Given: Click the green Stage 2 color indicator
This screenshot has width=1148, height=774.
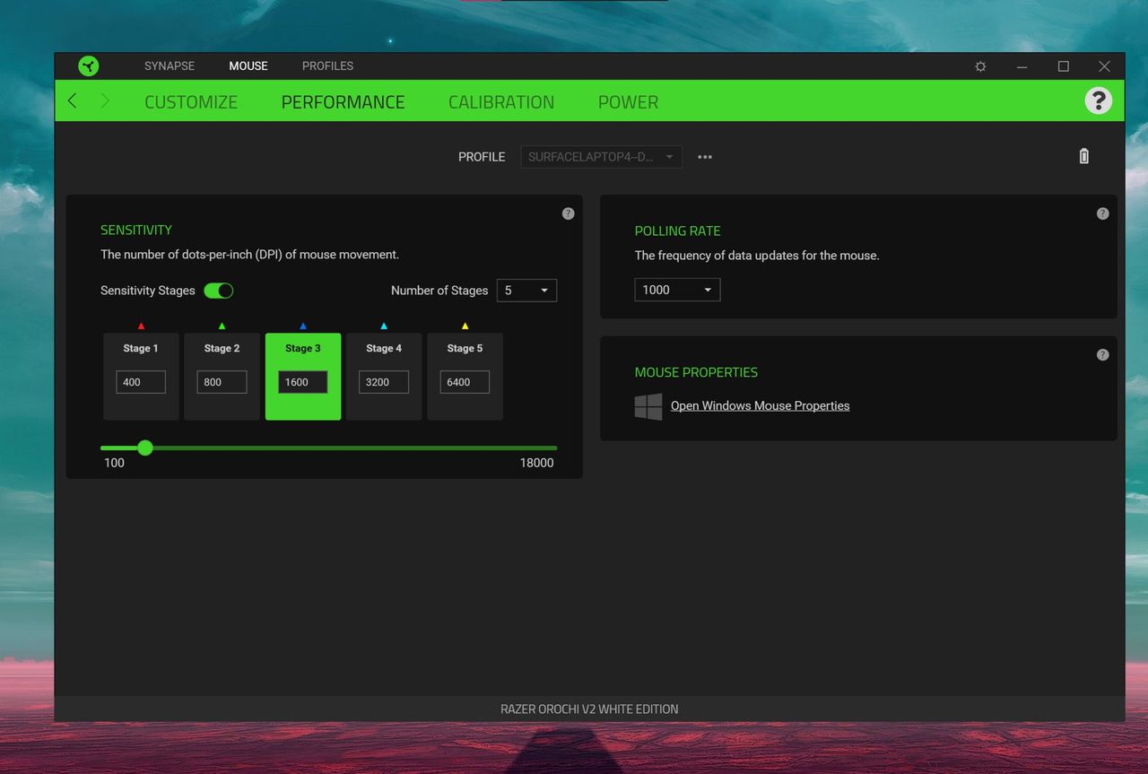Looking at the screenshot, I should 222,326.
